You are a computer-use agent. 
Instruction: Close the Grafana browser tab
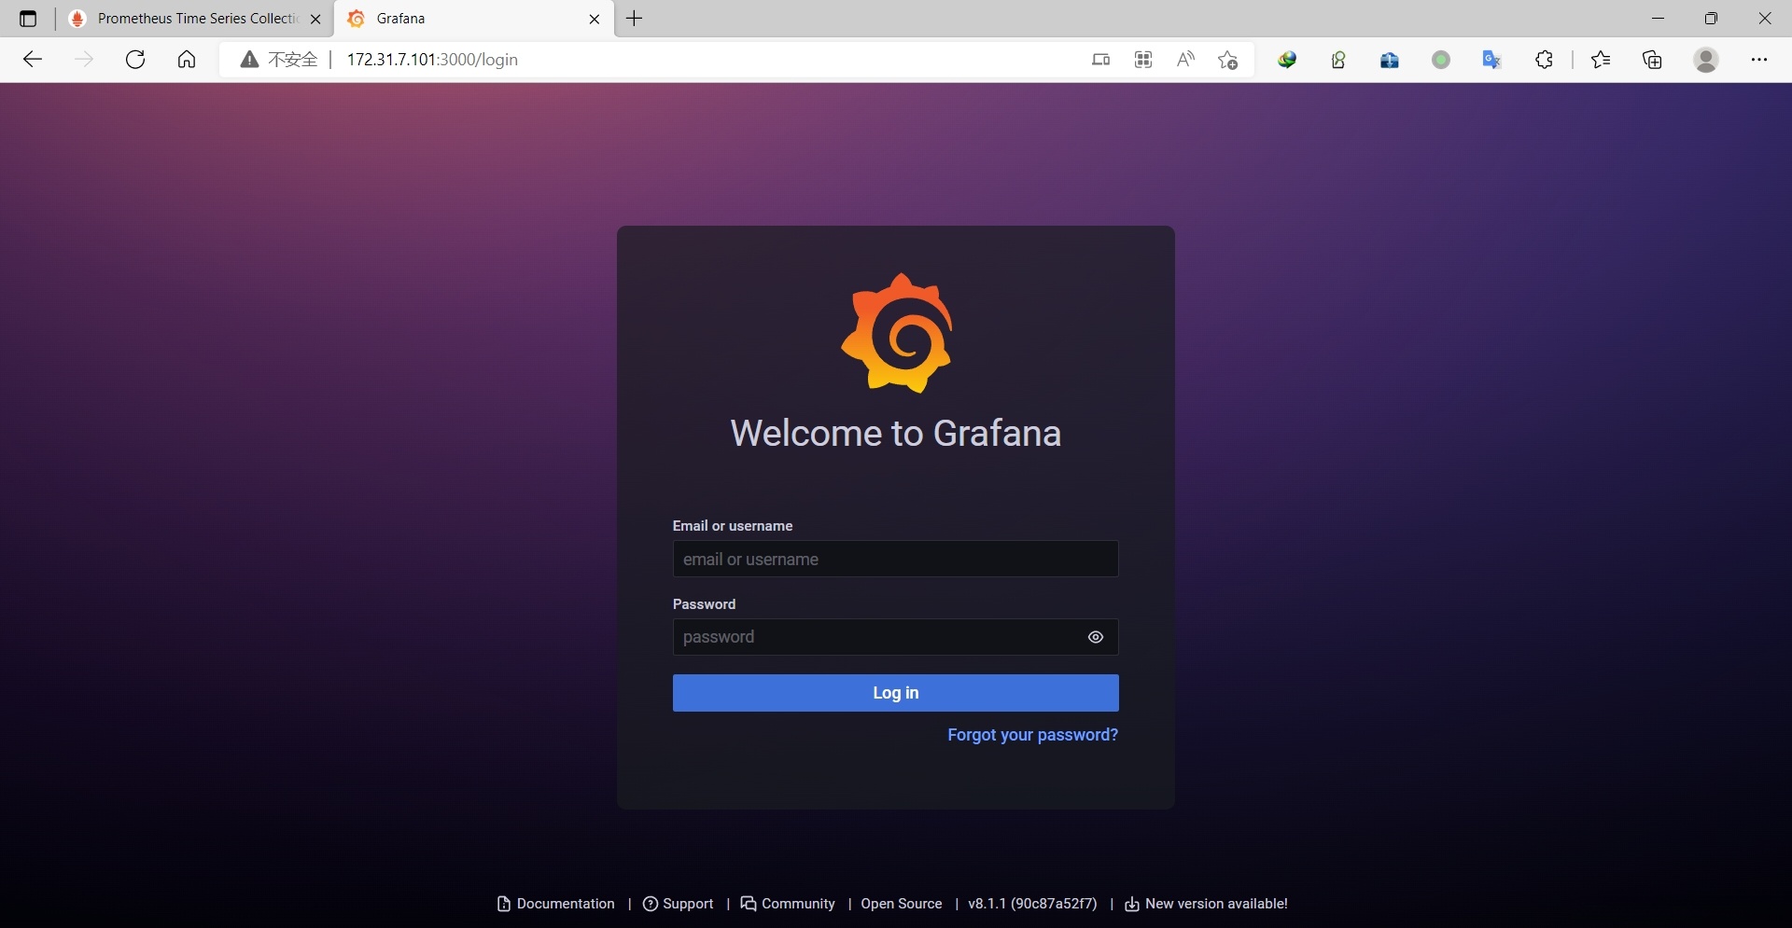595,19
